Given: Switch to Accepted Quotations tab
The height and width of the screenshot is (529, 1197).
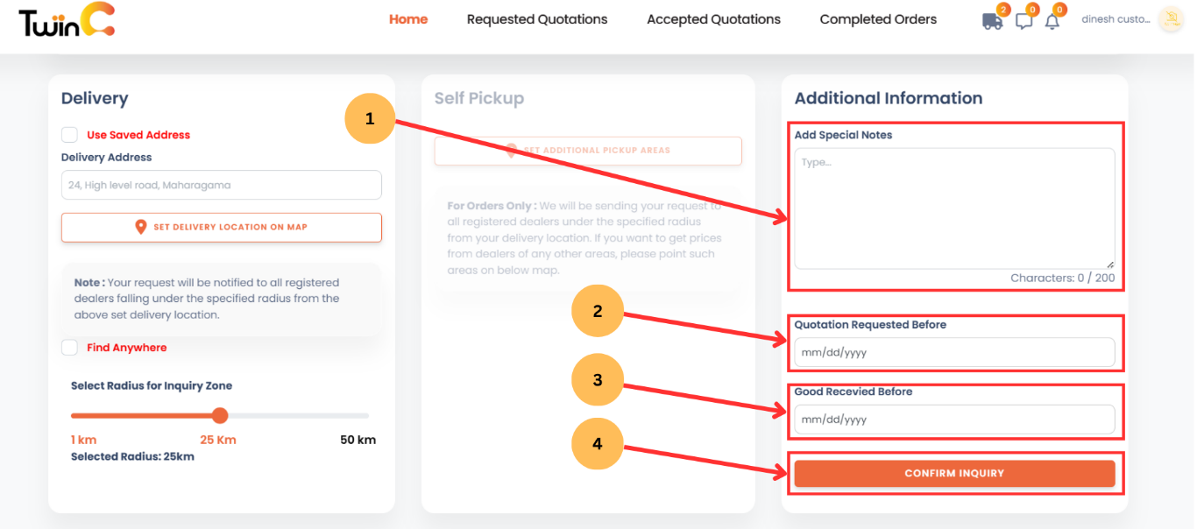Looking at the screenshot, I should click(x=713, y=19).
